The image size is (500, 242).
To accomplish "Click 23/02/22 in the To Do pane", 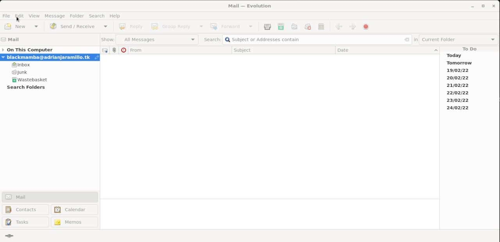I will pos(457,100).
